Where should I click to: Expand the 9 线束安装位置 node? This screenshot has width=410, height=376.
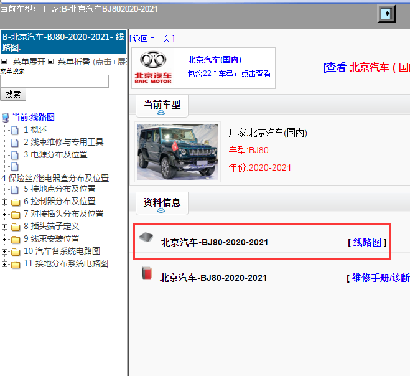point(4,239)
